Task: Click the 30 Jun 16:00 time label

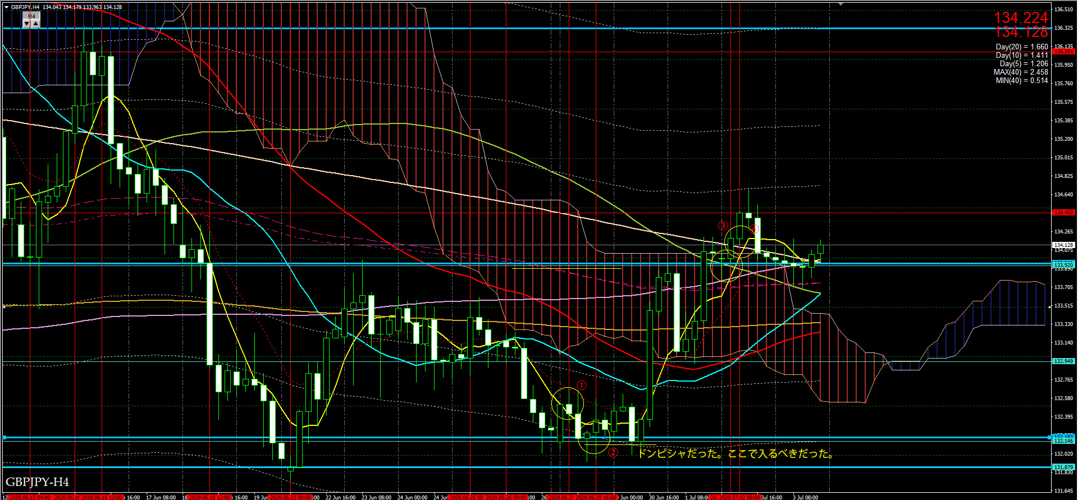Action: click(664, 497)
